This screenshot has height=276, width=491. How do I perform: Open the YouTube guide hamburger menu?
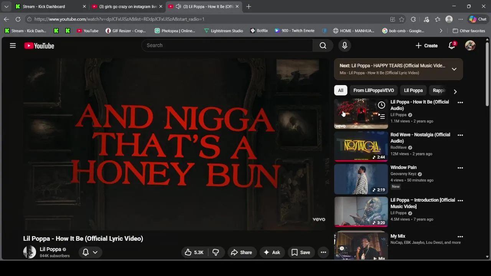pos(13,46)
